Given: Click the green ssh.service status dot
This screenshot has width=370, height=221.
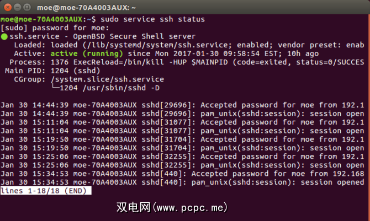Looking at the screenshot, I should tap(4, 36).
